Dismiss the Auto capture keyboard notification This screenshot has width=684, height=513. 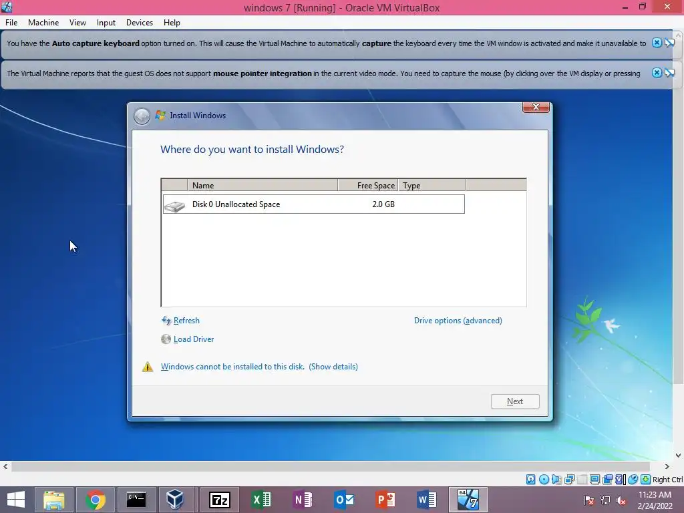[x=657, y=43]
